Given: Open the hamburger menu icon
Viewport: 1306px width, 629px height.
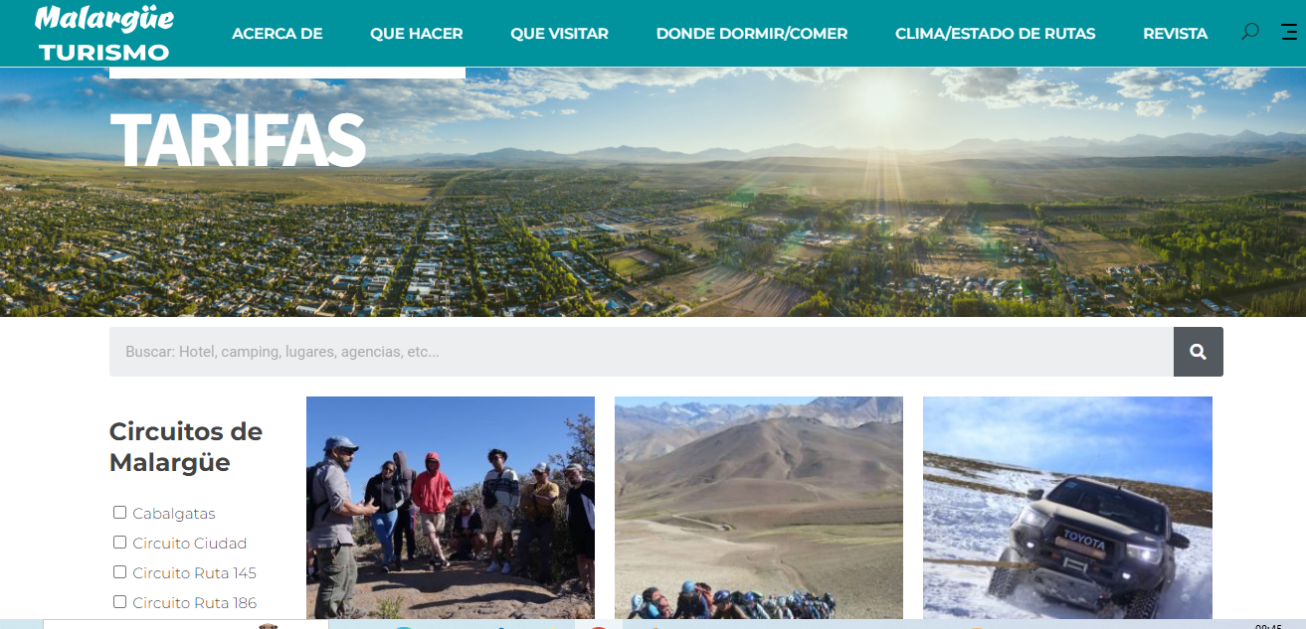Looking at the screenshot, I should click(1290, 32).
